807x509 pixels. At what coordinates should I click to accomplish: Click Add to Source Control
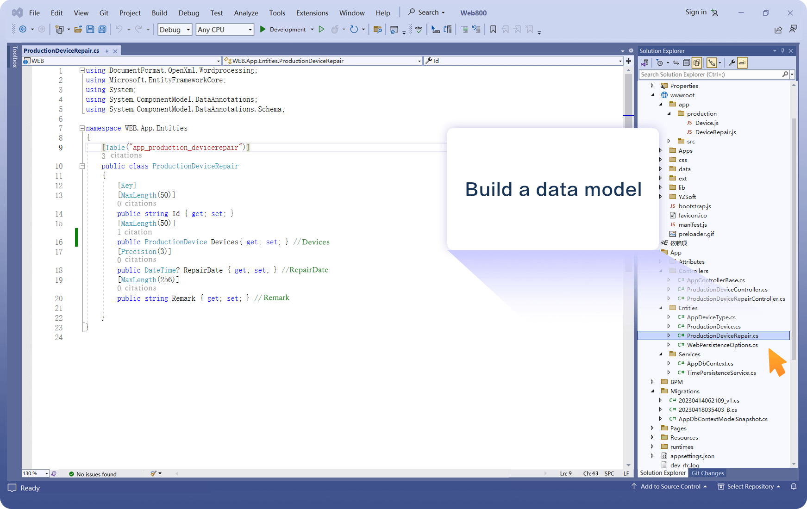click(x=670, y=486)
